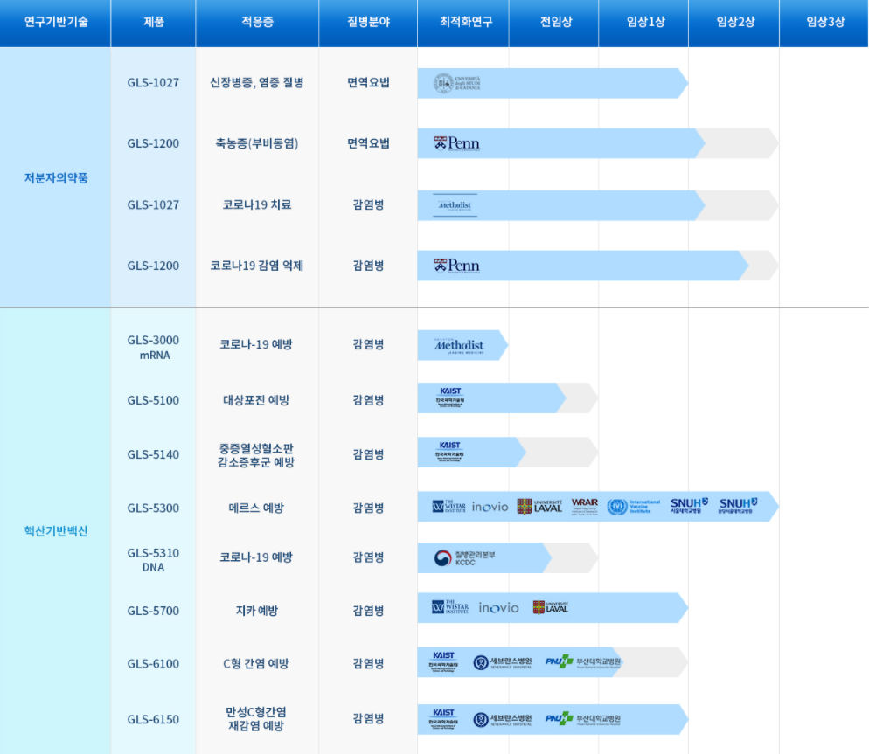
Task: Click Methodist logo in 코로나19 치료 row
Action: click(x=455, y=205)
